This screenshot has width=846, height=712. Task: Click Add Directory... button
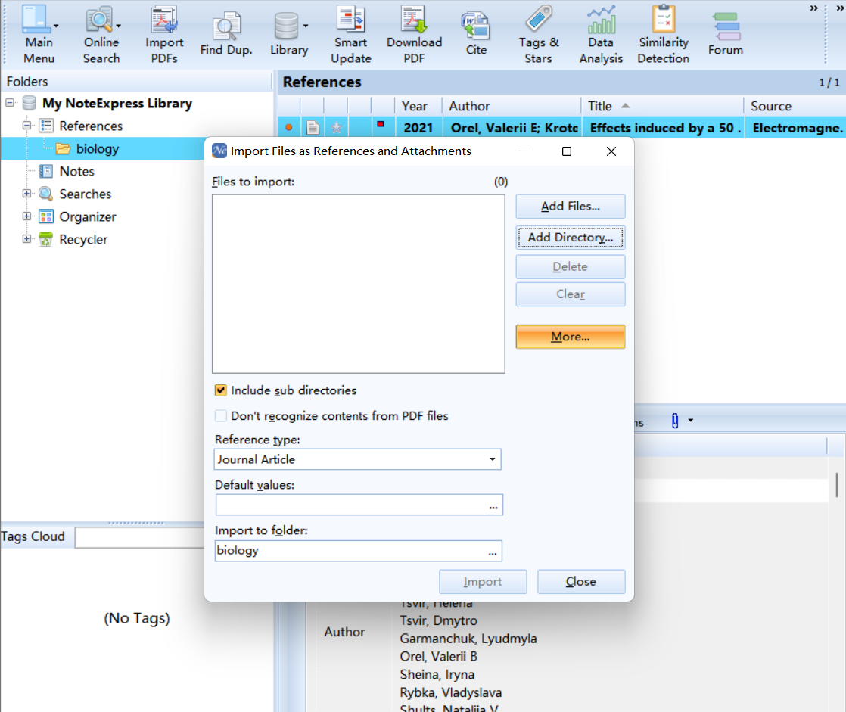(571, 238)
